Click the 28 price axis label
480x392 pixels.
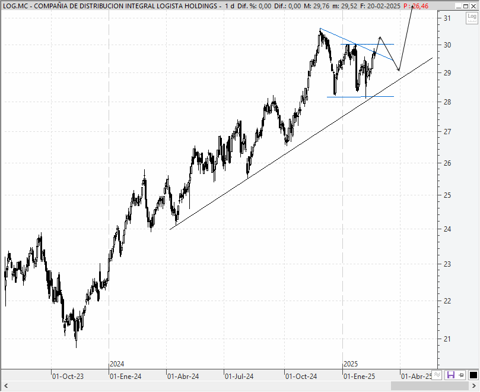pyautogui.click(x=447, y=102)
